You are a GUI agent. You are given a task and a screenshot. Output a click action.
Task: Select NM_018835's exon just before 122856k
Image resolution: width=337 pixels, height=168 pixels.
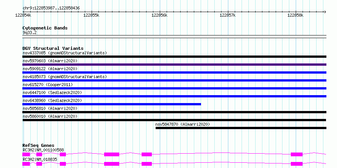point(147,164)
